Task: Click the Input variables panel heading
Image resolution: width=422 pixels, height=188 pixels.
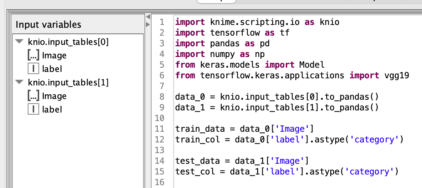Action: pos(48,25)
